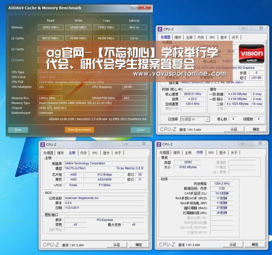Image resolution: width=272 pixels, height=255 pixels.
Task: Switch to 内存 tab in top-right CPU-Z
Action: coord(201,37)
